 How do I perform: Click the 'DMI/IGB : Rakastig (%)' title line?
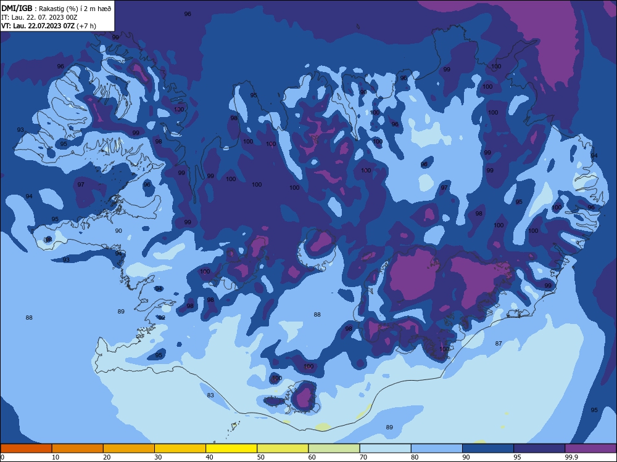pos(56,8)
